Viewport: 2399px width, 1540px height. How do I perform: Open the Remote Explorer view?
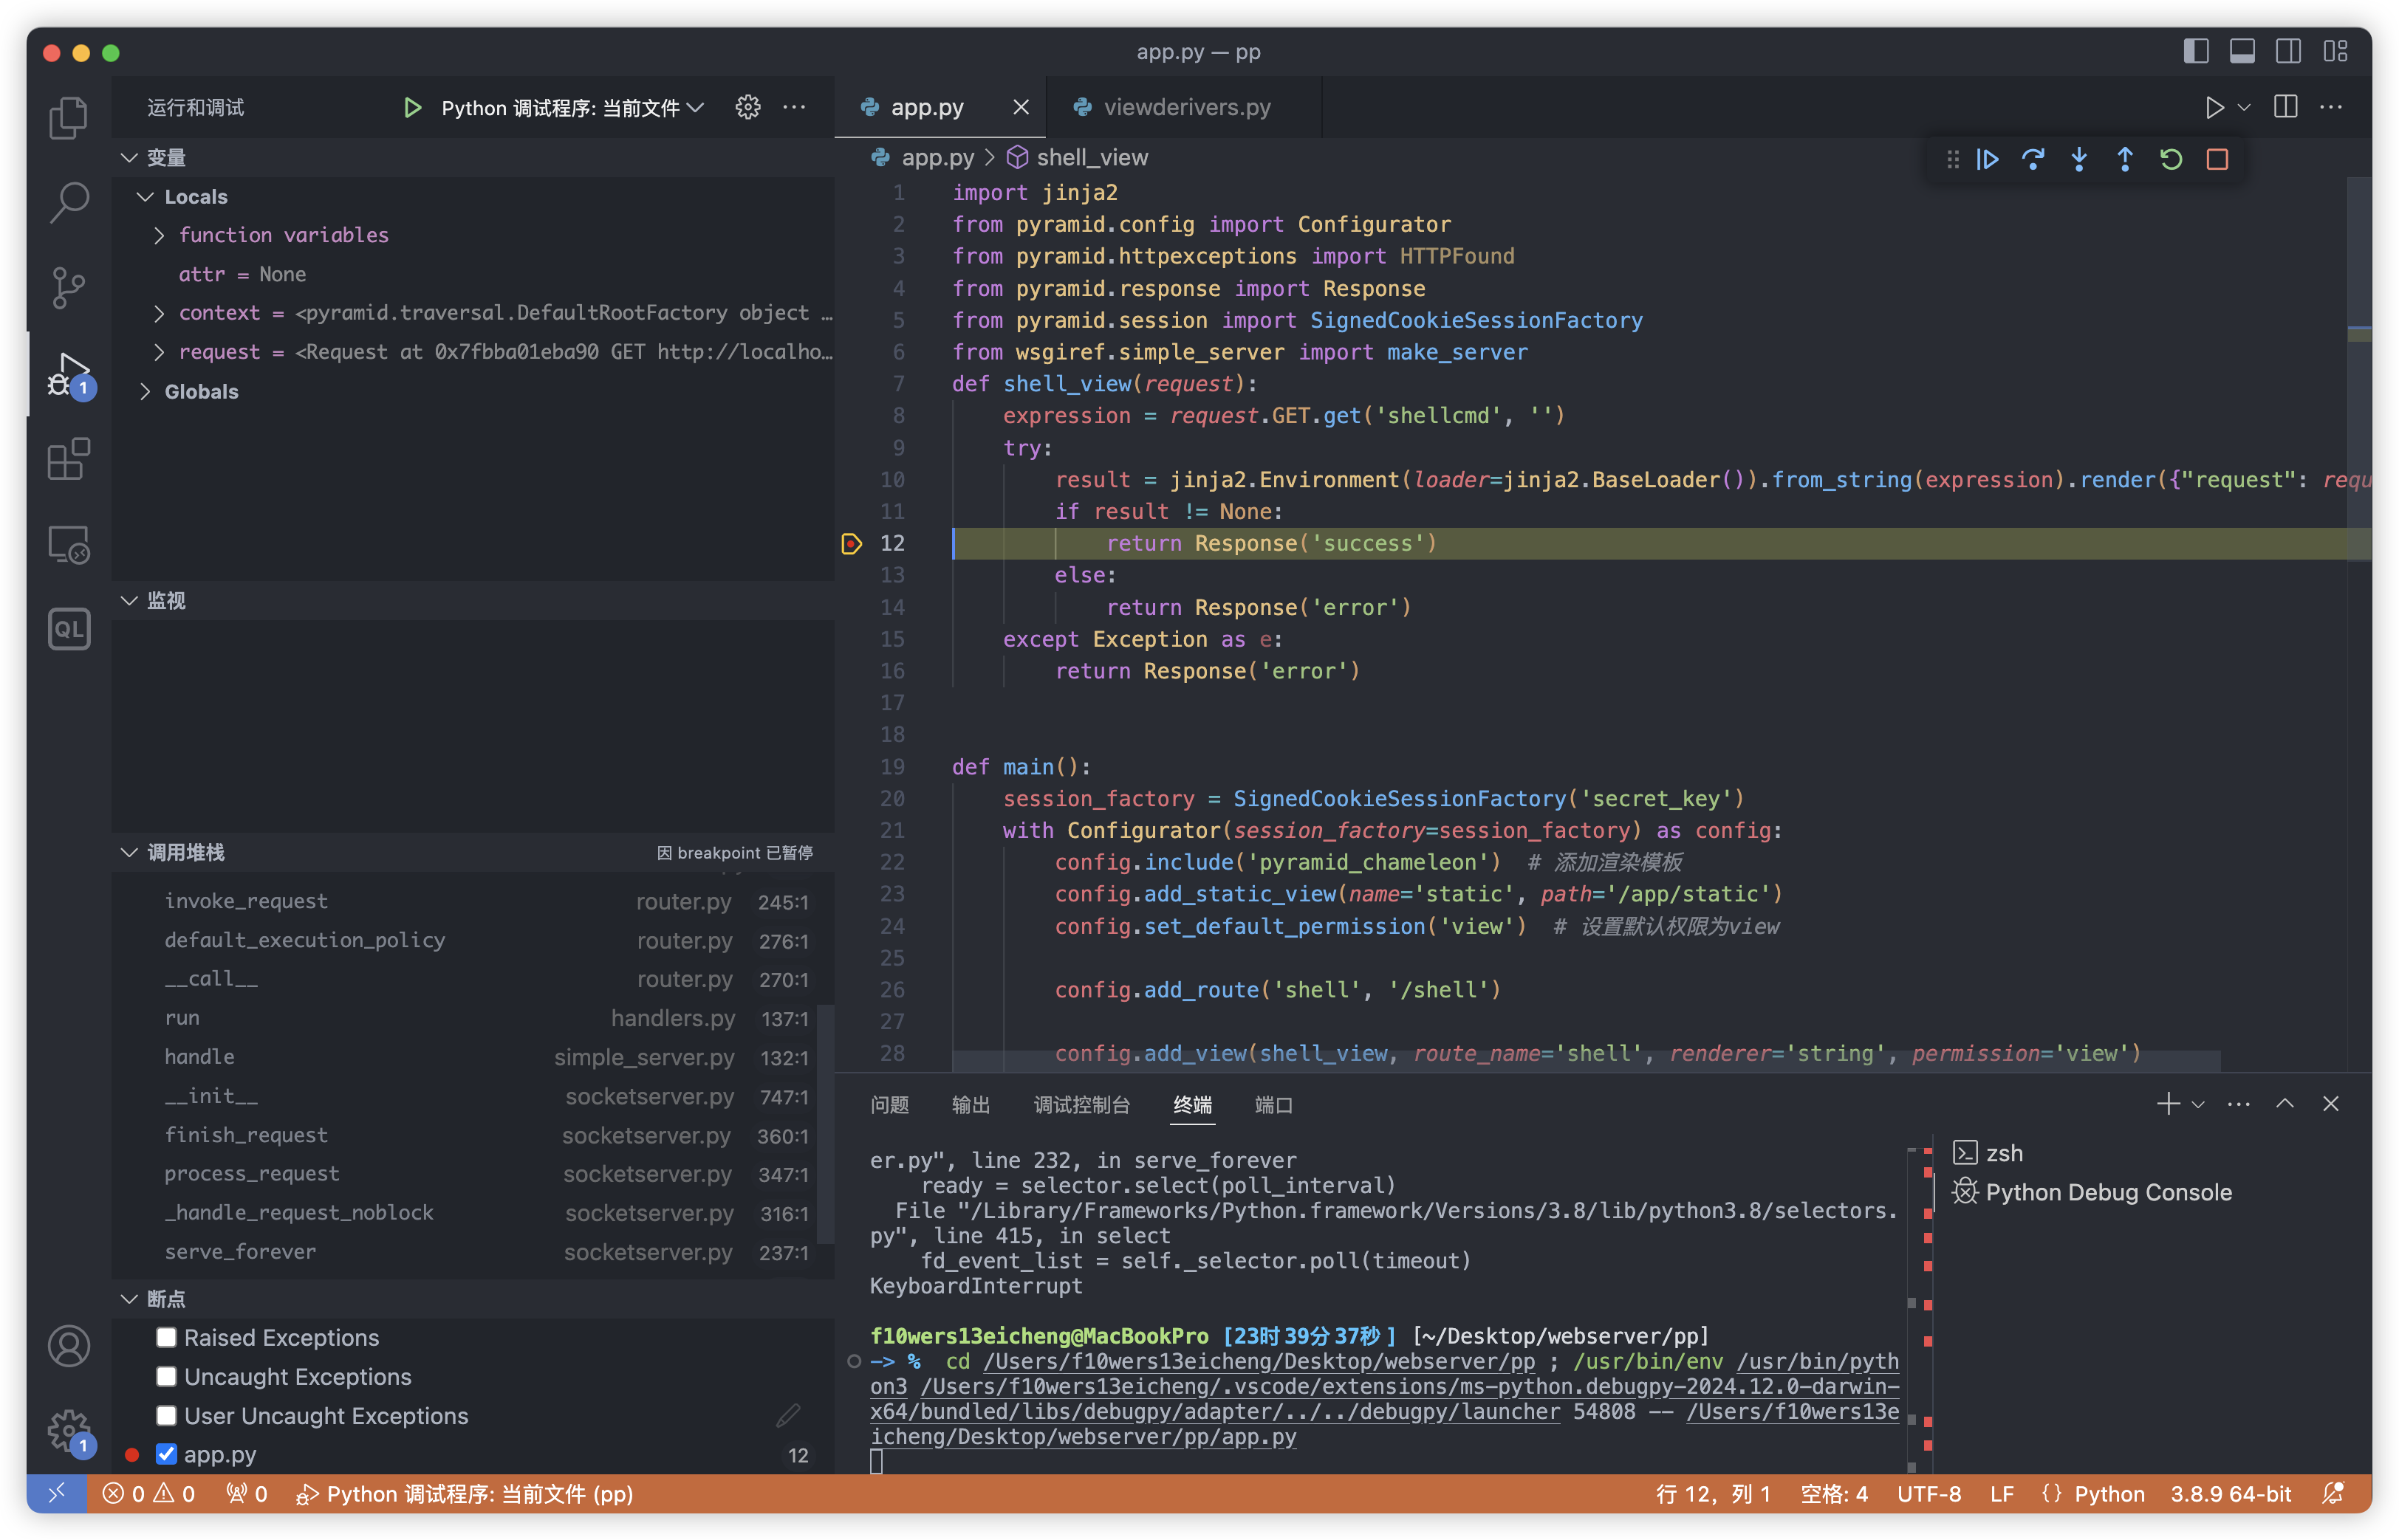68,546
